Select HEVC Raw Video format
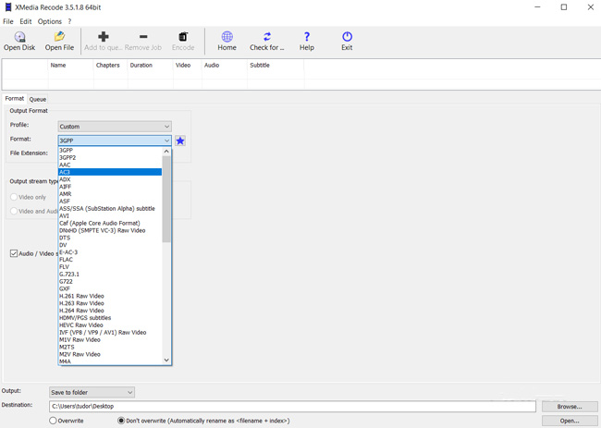This screenshot has width=601, height=428. [110, 324]
